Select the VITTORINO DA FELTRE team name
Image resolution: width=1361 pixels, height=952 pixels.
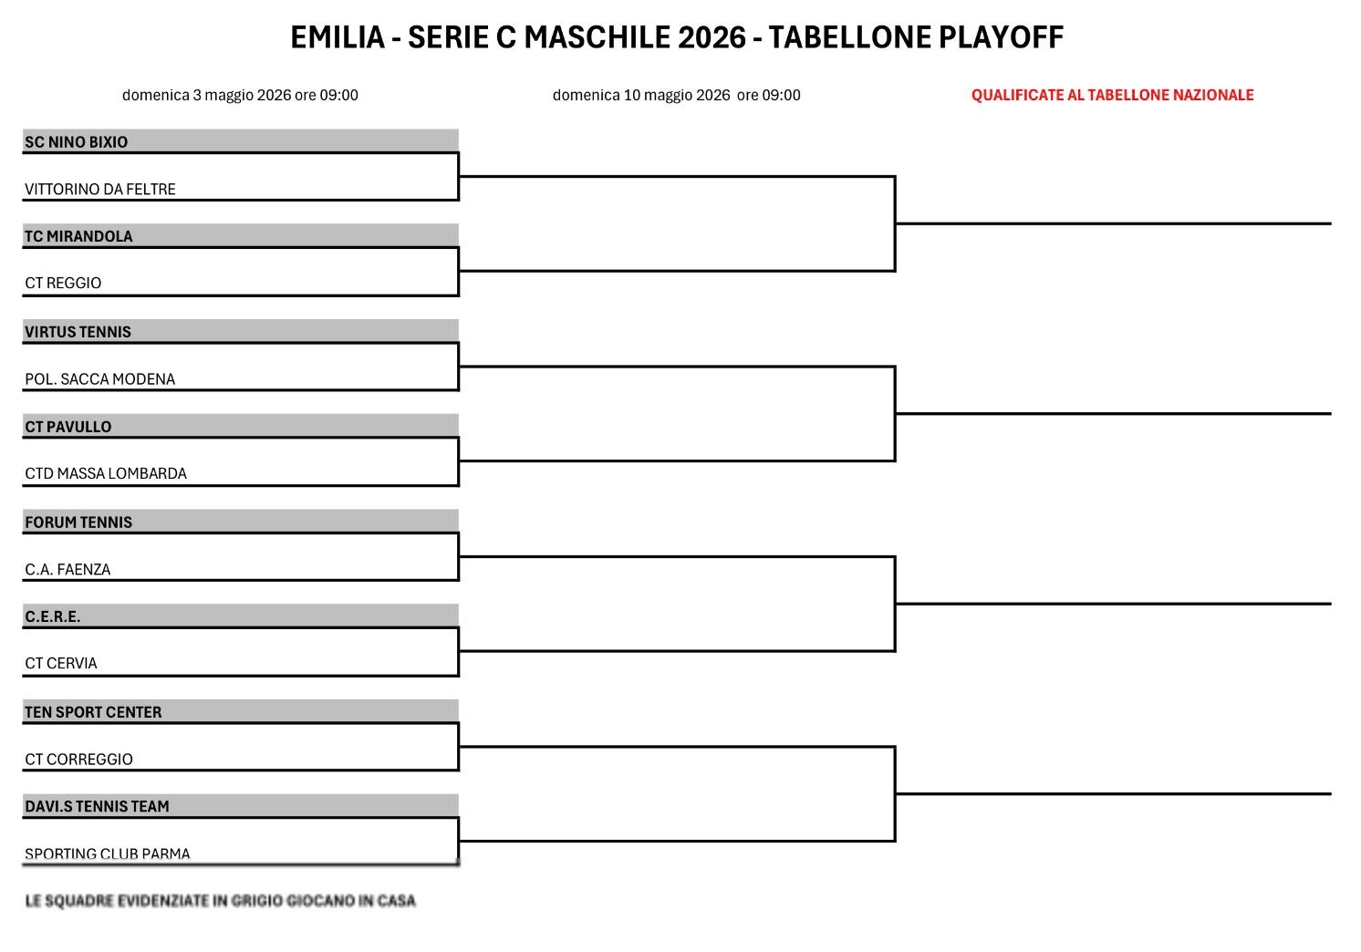[x=100, y=190]
